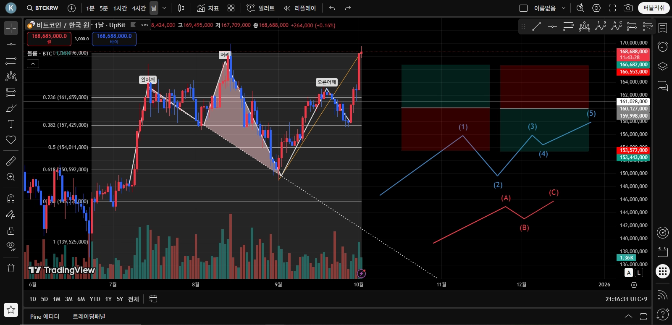Redo the last chart action
Image resolution: width=672 pixels, height=325 pixels.
pos(348,8)
